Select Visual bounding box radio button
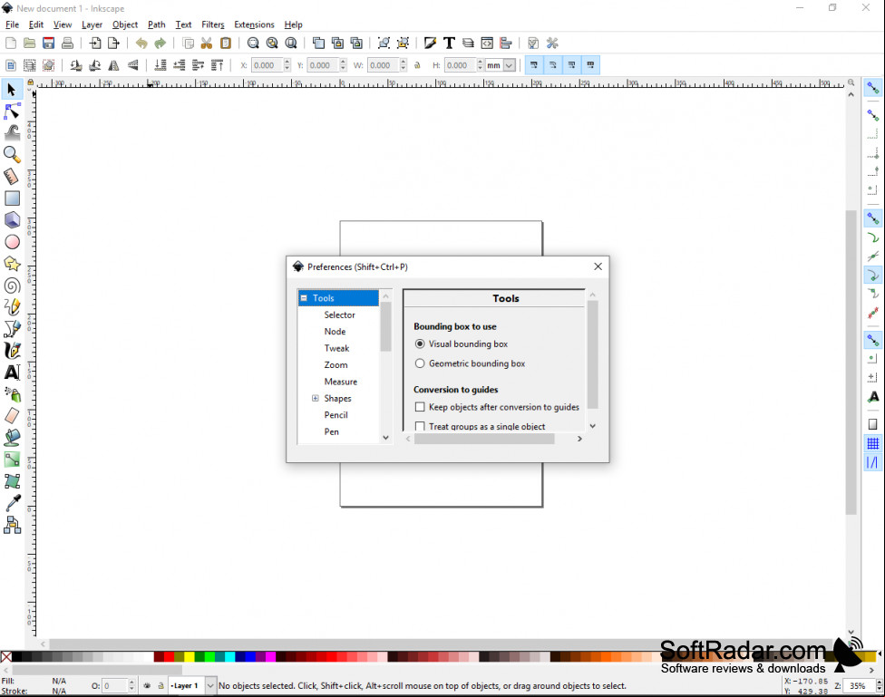This screenshot has width=885, height=697. [x=420, y=344]
